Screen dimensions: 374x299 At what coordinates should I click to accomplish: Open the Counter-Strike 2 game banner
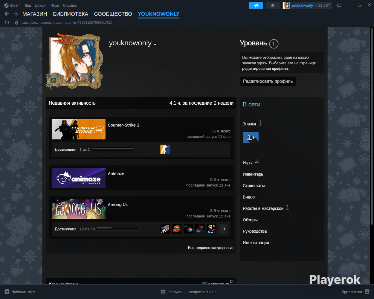[79, 129]
